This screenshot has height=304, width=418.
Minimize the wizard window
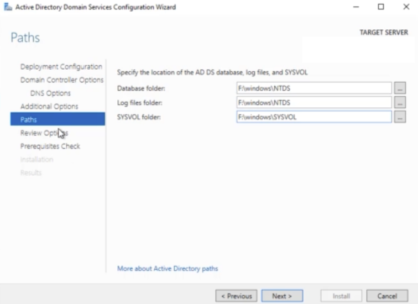click(x=356, y=7)
